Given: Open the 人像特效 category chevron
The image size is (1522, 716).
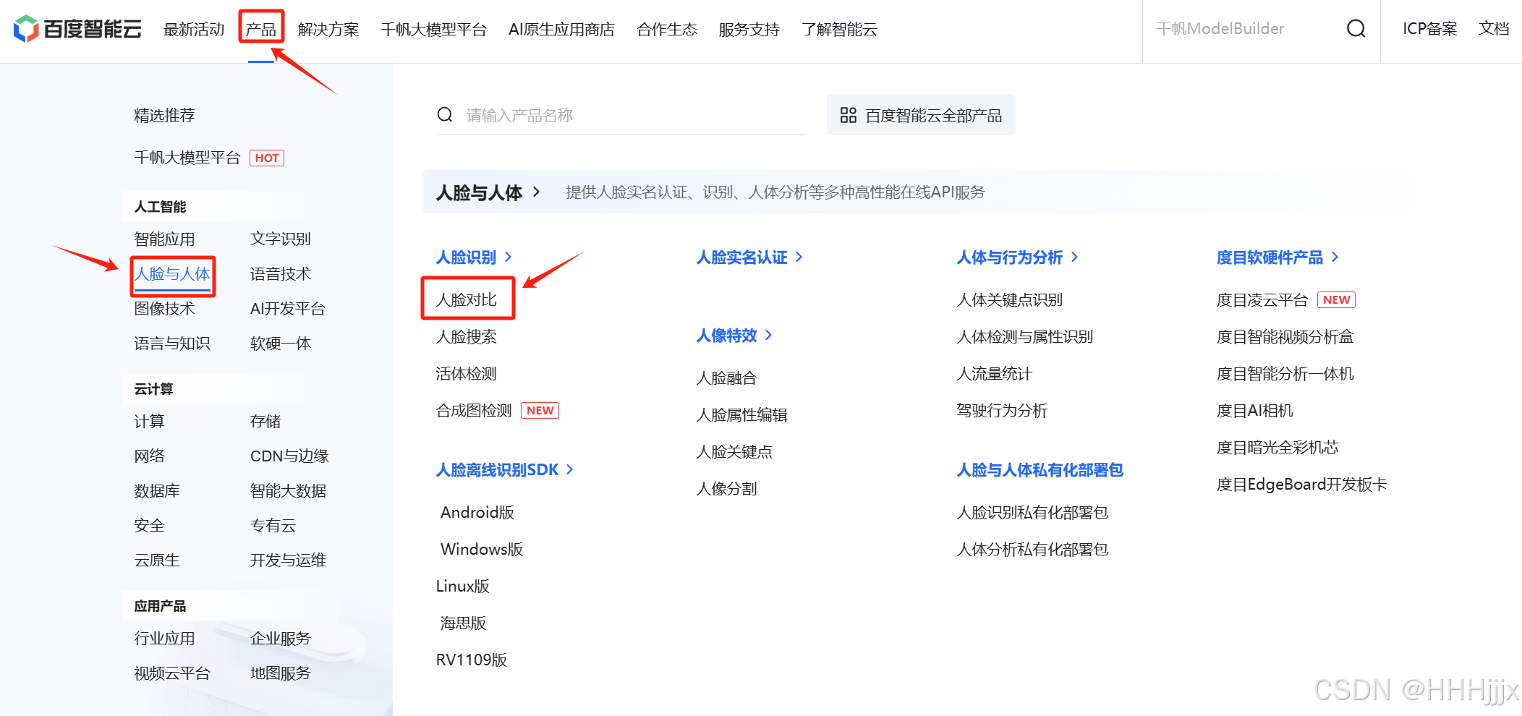Looking at the screenshot, I should pyautogui.click(x=768, y=335).
